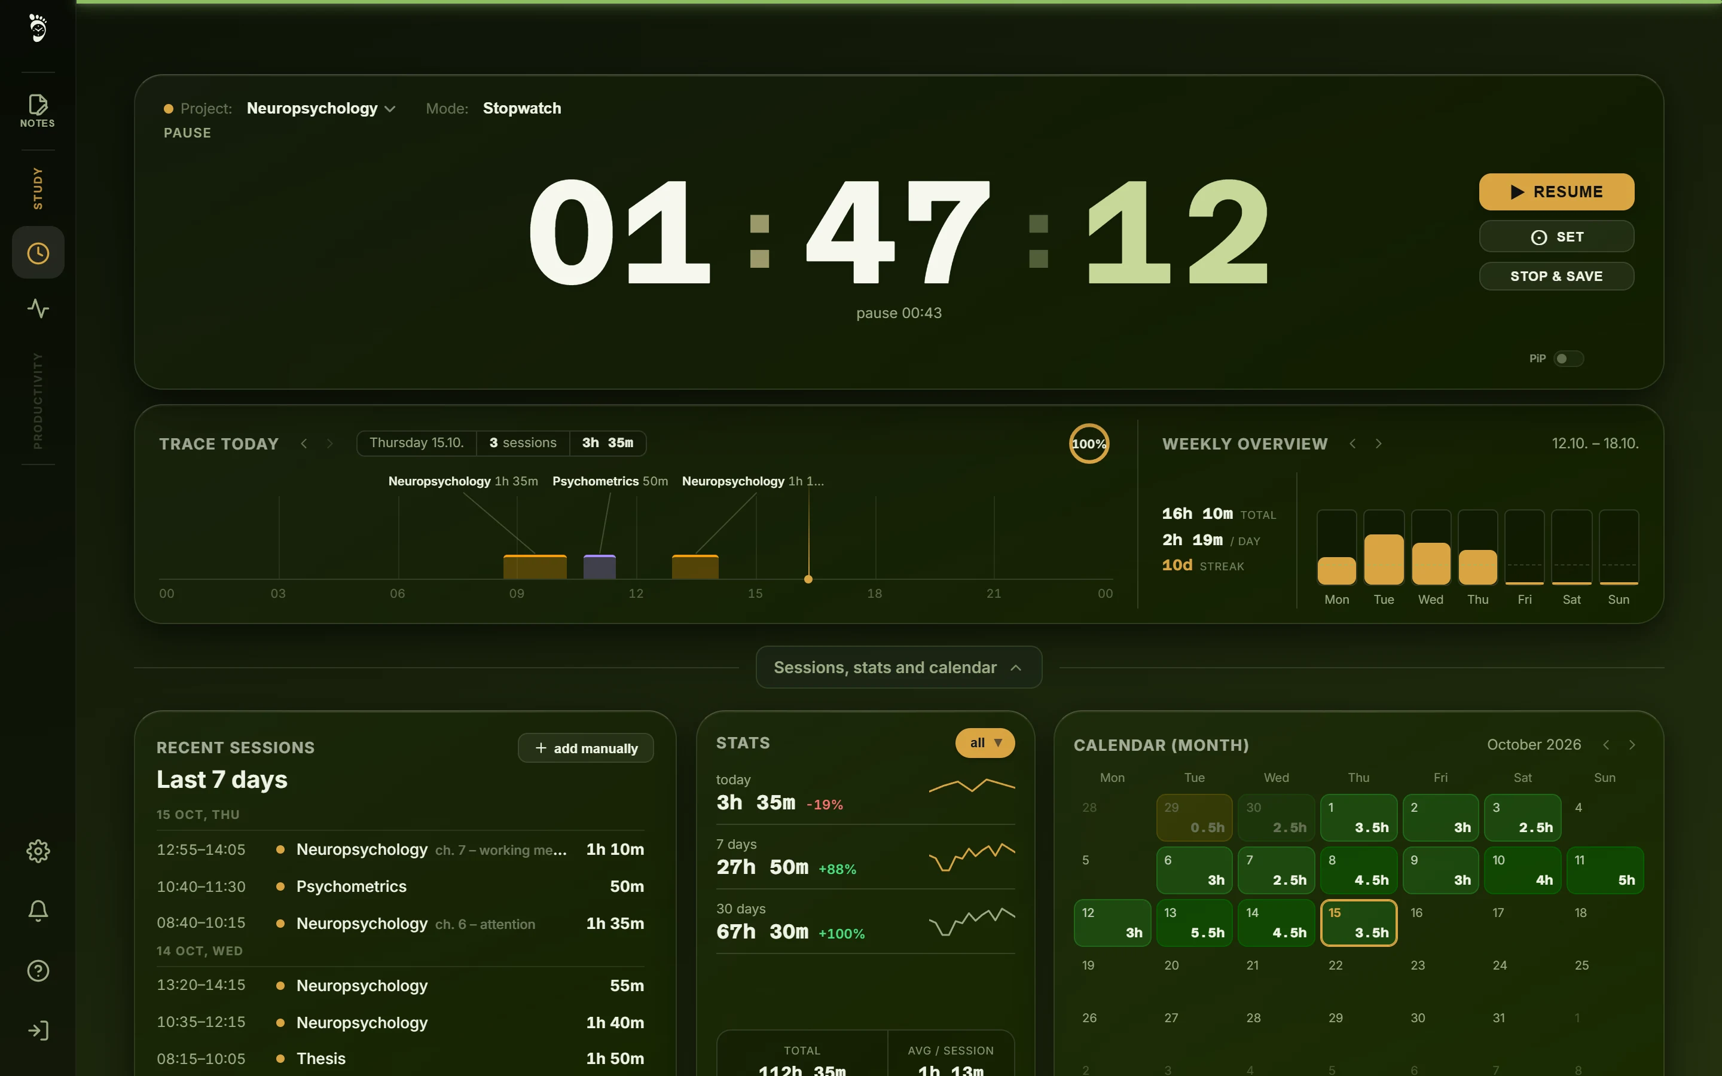Image resolution: width=1722 pixels, height=1076 pixels.
Task: Open the help question mark icon
Action: [38, 971]
